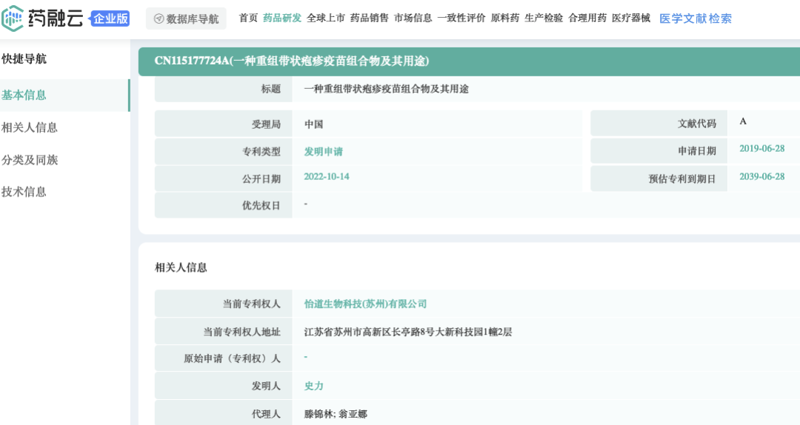Open patent owner 怡道生物科技(苏州)有限公司 link
The width and height of the screenshot is (800, 425).
pyautogui.click(x=365, y=304)
